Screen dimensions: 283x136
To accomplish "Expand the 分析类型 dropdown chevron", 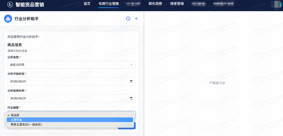I will pyautogui.click(x=131, y=65).
